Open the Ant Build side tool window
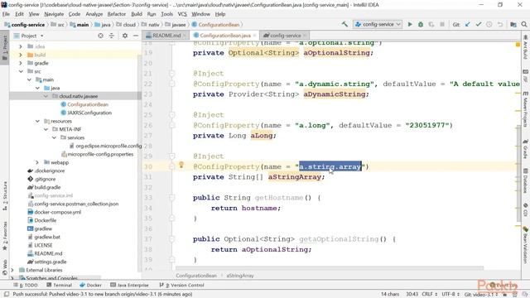This screenshot has height=298, width=530. 526,47
